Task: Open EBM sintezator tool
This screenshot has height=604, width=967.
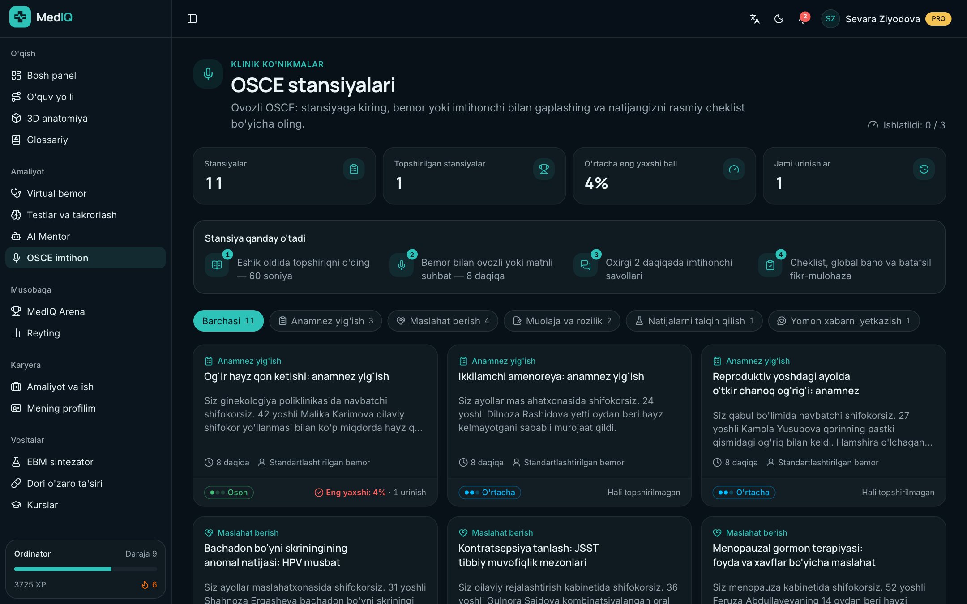Action: [x=86, y=462]
